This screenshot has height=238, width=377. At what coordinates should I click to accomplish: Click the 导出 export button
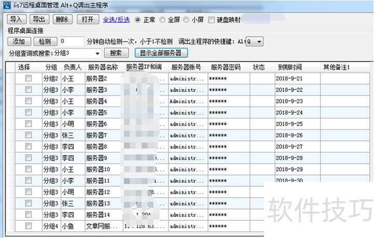tap(39, 20)
